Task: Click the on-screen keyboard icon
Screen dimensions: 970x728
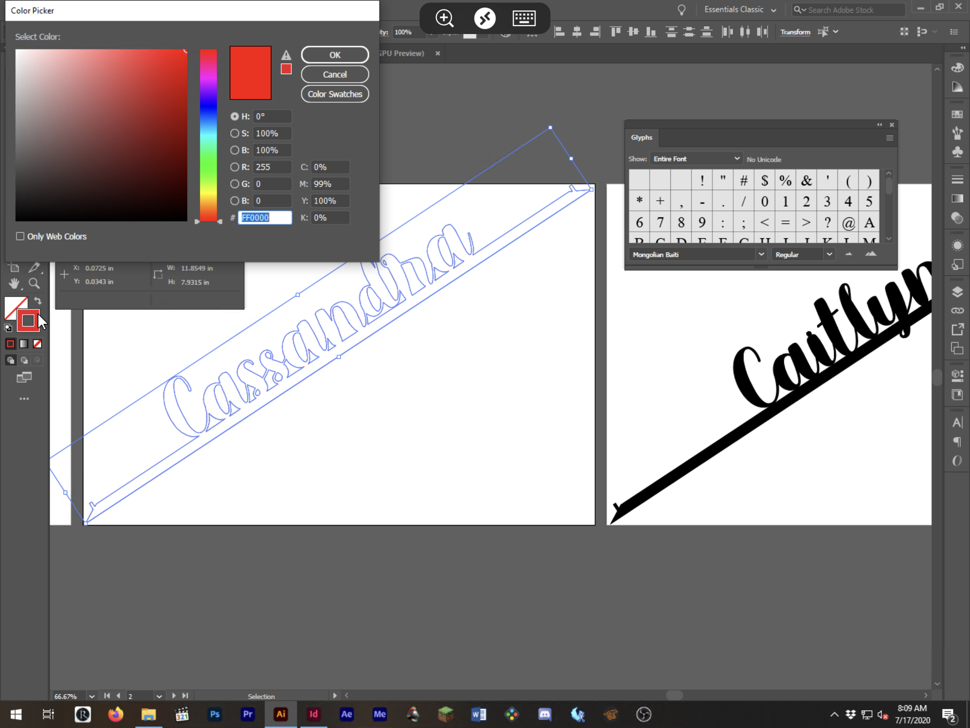Action: 523,18
